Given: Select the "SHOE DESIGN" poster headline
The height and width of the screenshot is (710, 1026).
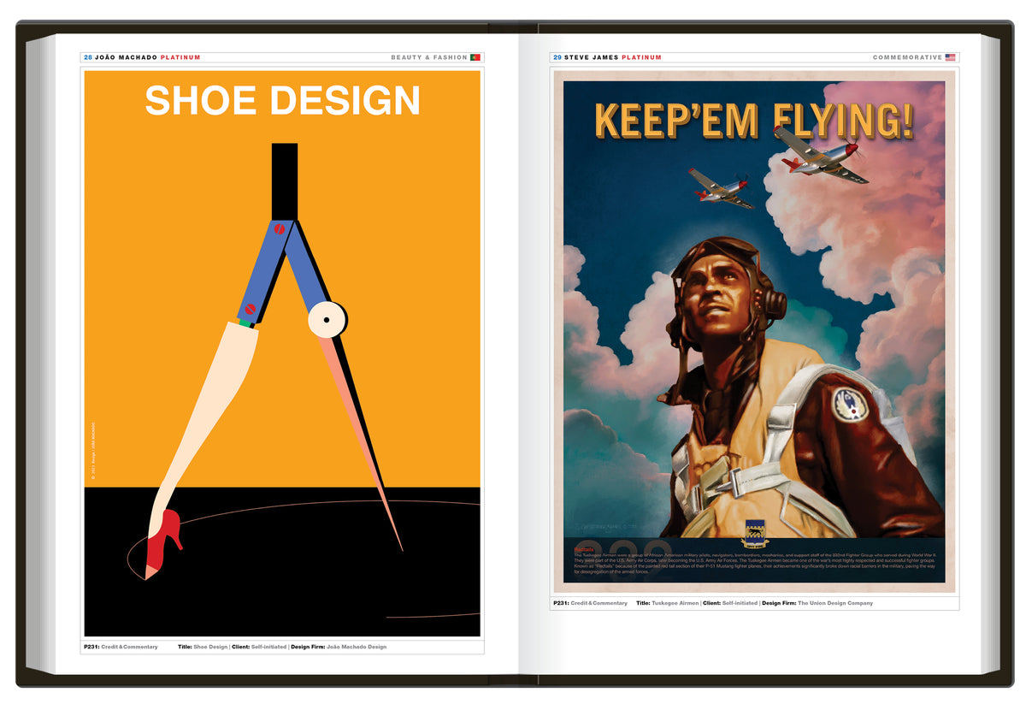Looking at the screenshot, I should tap(282, 100).
